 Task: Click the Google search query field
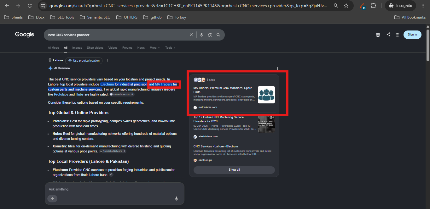(117, 35)
